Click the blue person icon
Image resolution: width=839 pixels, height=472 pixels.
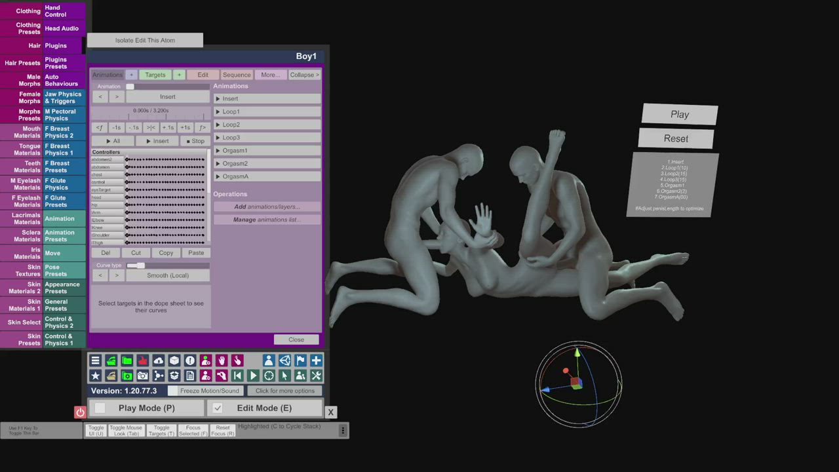pyautogui.click(x=269, y=361)
